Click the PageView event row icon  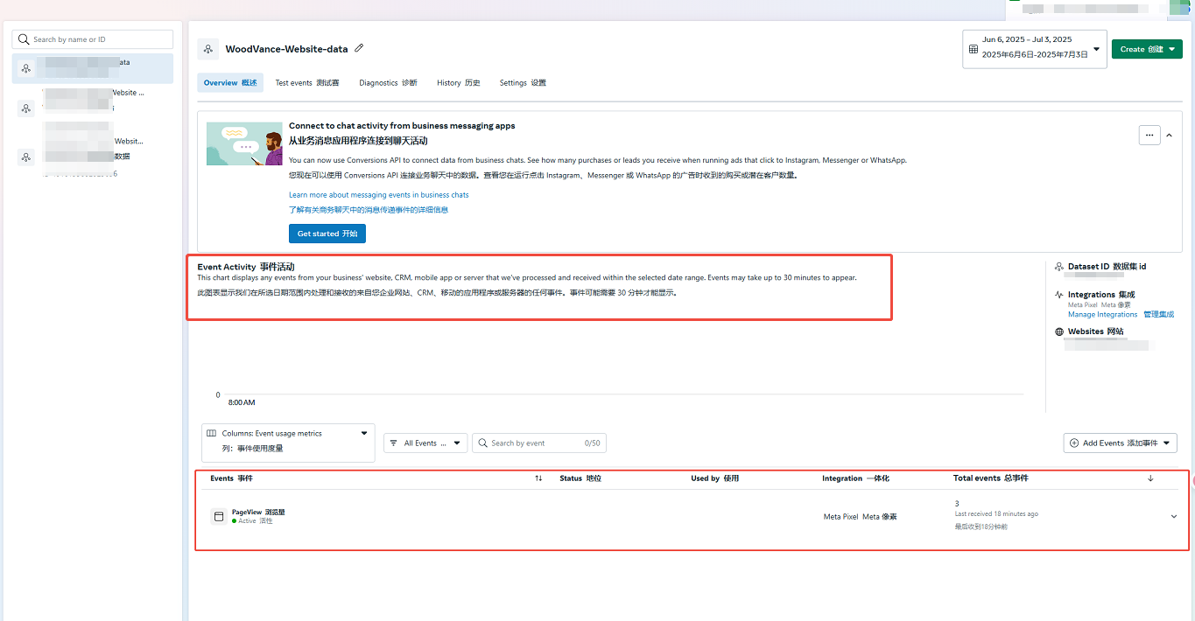tap(219, 517)
